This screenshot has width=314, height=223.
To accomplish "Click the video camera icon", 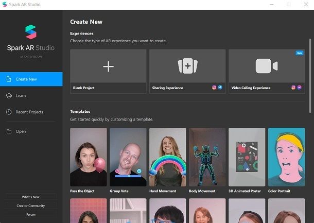I will (x=267, y=66).
